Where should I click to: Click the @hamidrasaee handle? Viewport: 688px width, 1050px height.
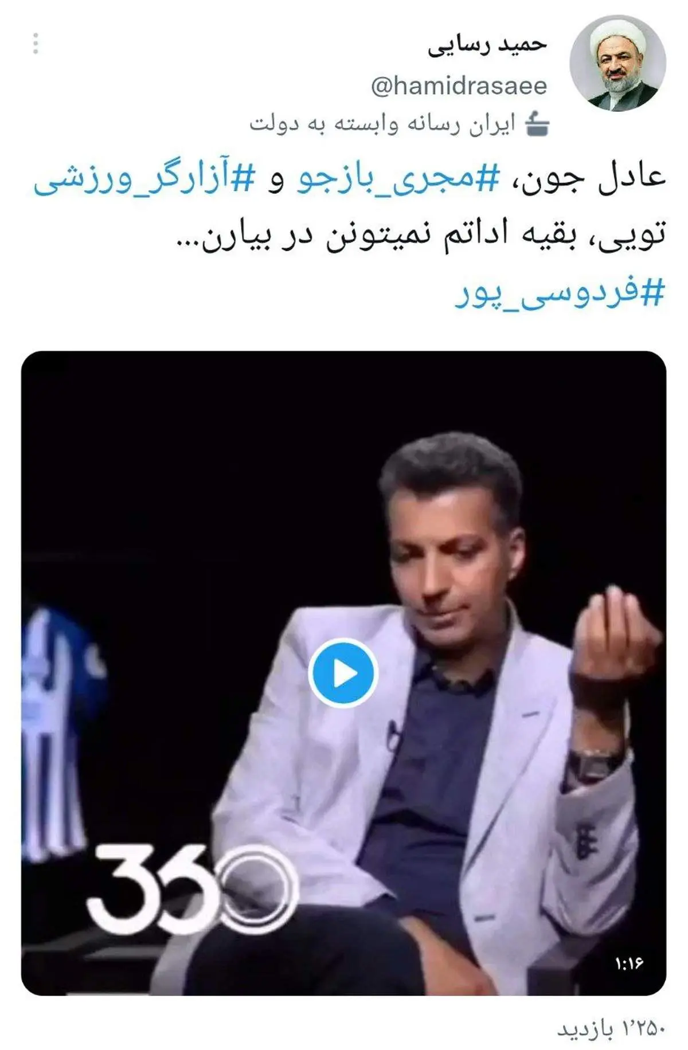pos(459,87)
